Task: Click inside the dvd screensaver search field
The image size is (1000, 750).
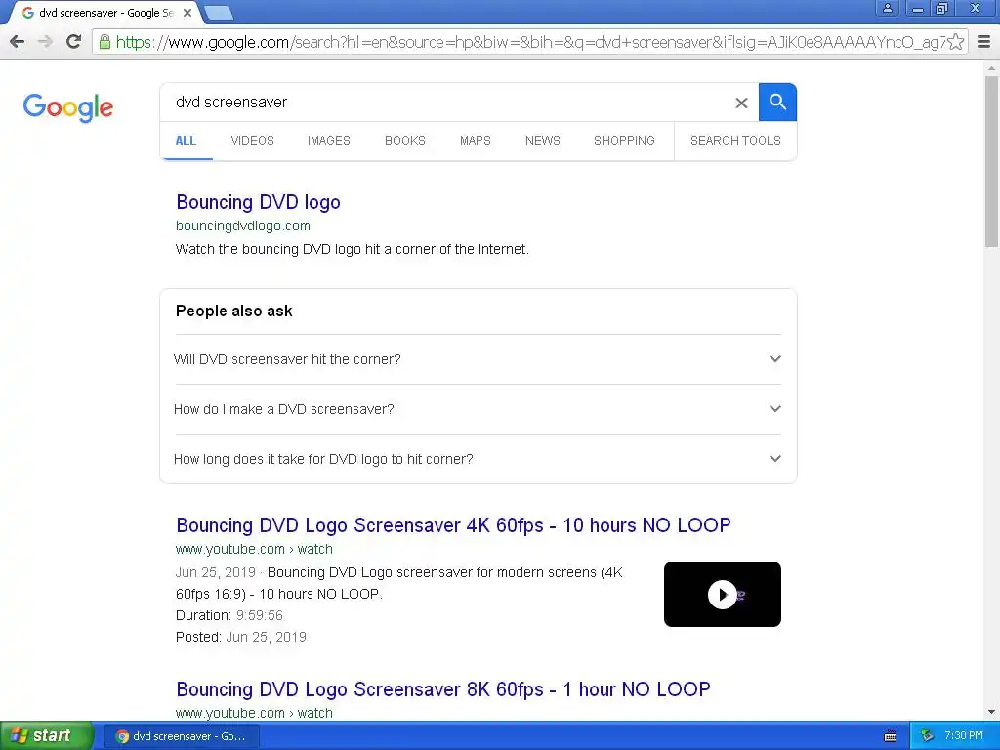Action: click(x=446, y=102)
